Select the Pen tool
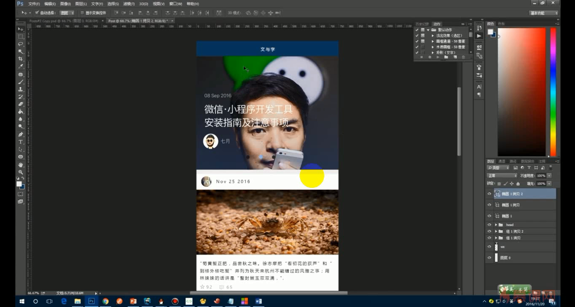The height and width of the screenshot is (307, 575). tap(20, 135)
